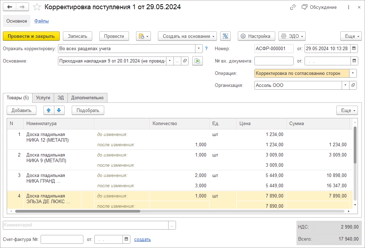365x248 pixels.
Task: Click into Комментарий input field
Action: pyautogui.click(x=86, y=225)
